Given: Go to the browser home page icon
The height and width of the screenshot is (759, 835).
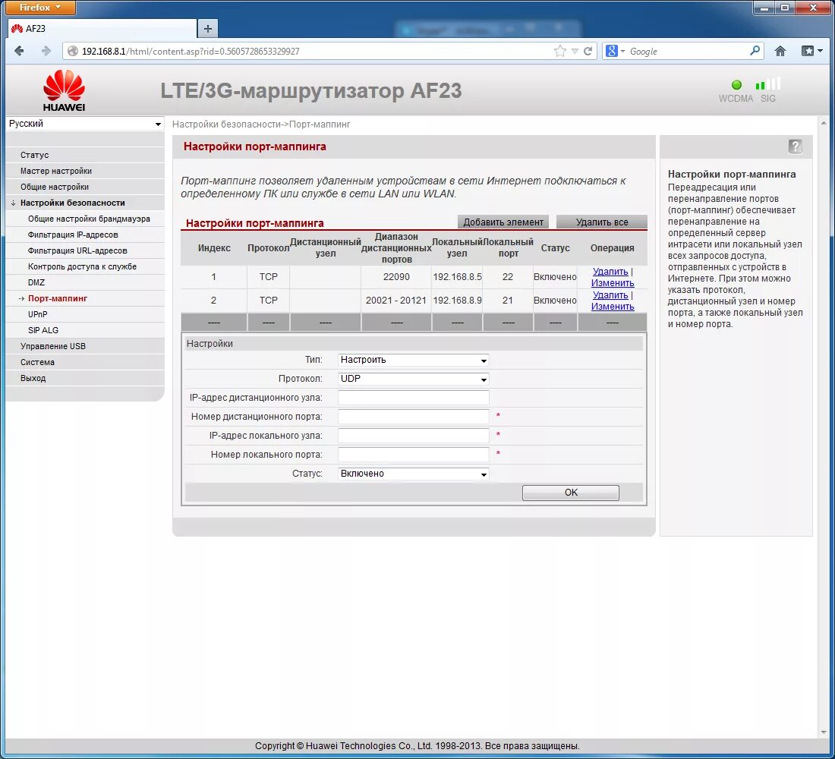Looking at the screenshot, I should 780,51.
